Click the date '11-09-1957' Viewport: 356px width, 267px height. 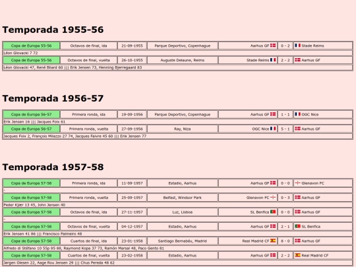[x=132, y=183]
